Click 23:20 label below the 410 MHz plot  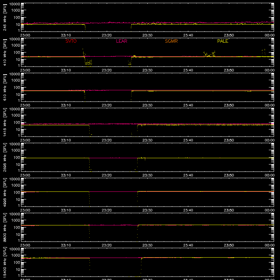tap(107, 70)
